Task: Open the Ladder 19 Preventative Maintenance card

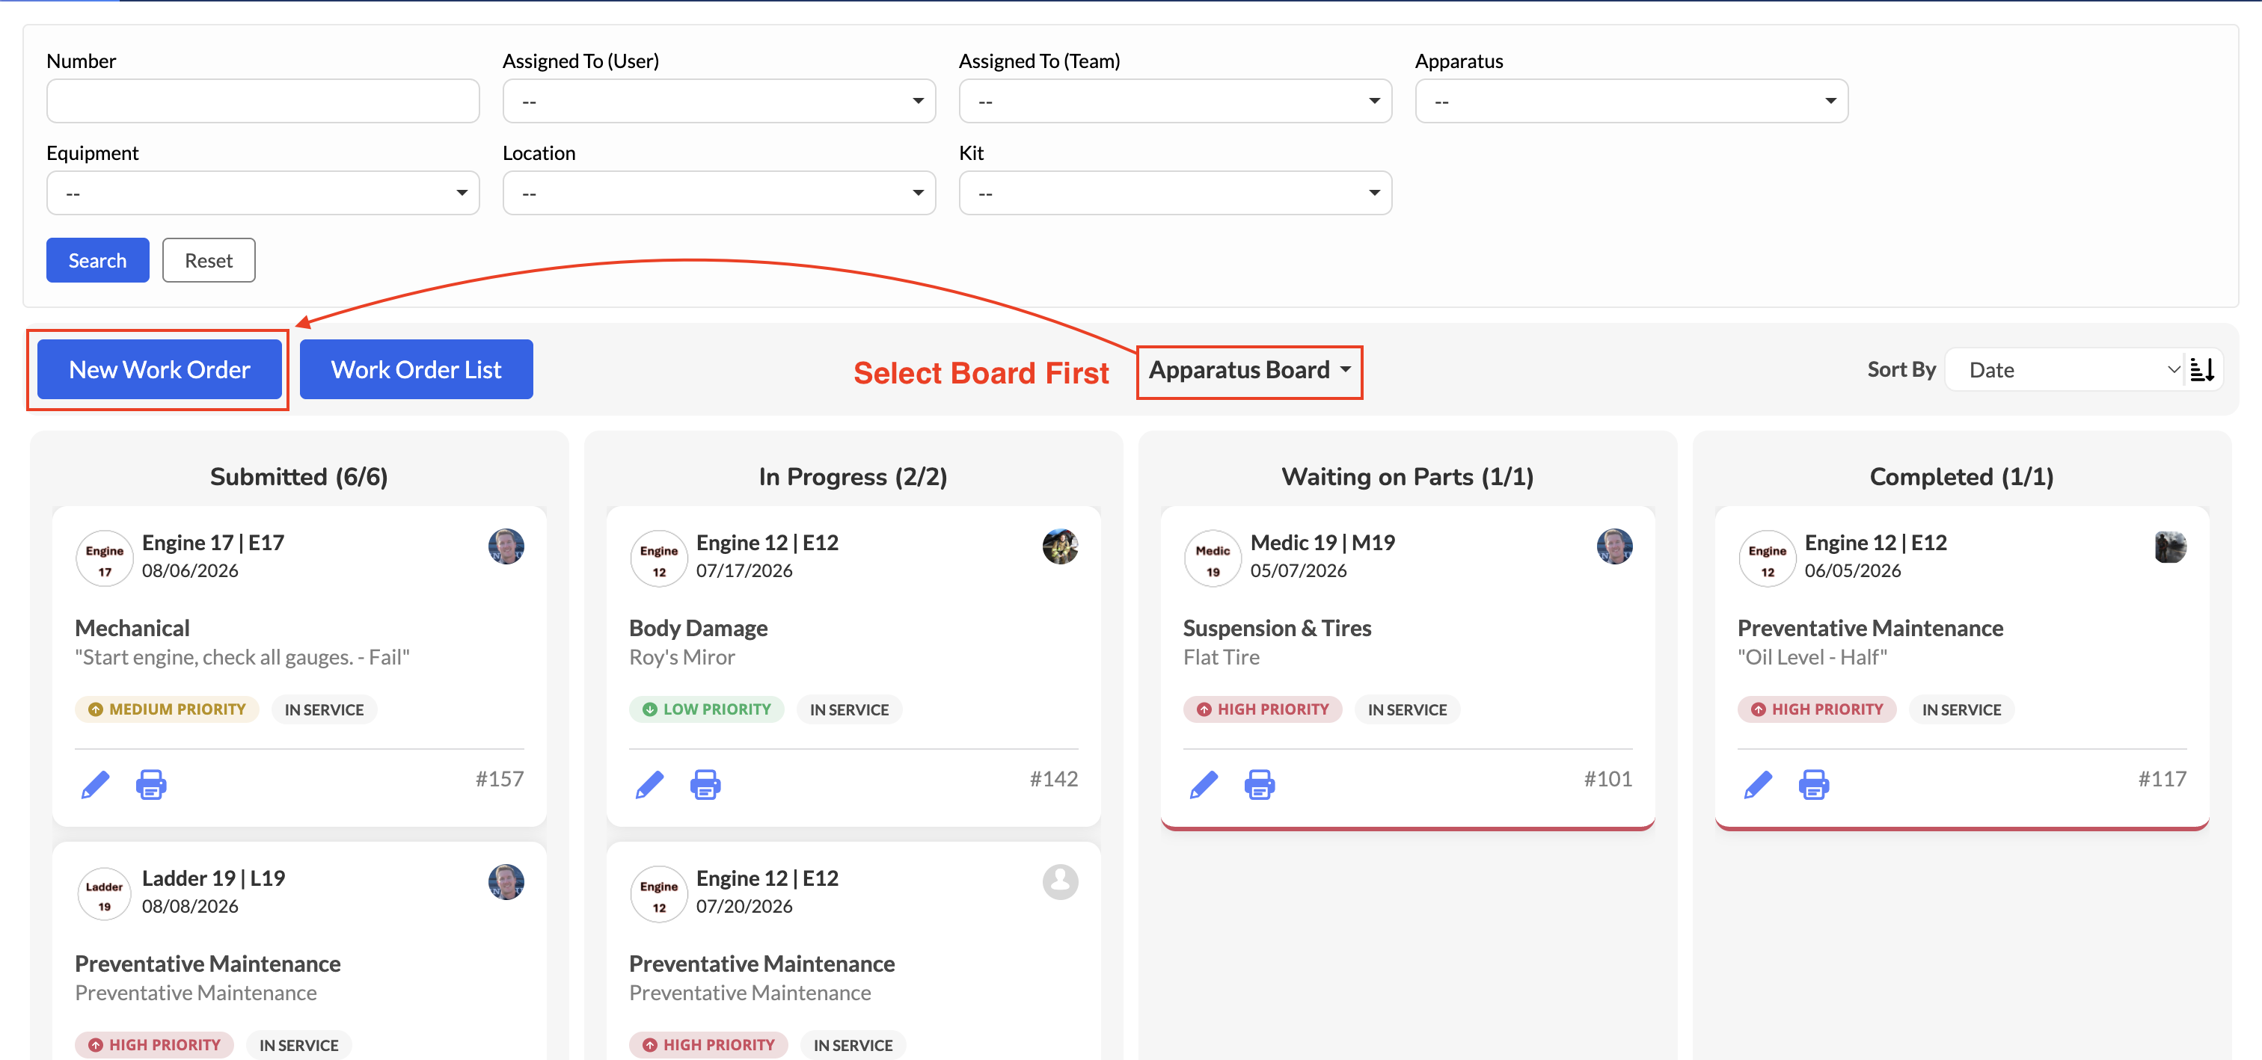Action: tap(299, 951)
